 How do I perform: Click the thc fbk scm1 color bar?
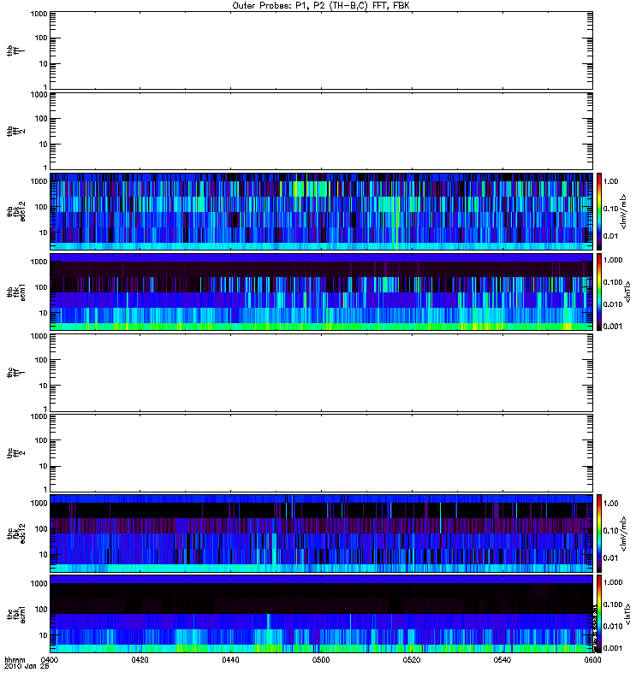pos(599,614)
